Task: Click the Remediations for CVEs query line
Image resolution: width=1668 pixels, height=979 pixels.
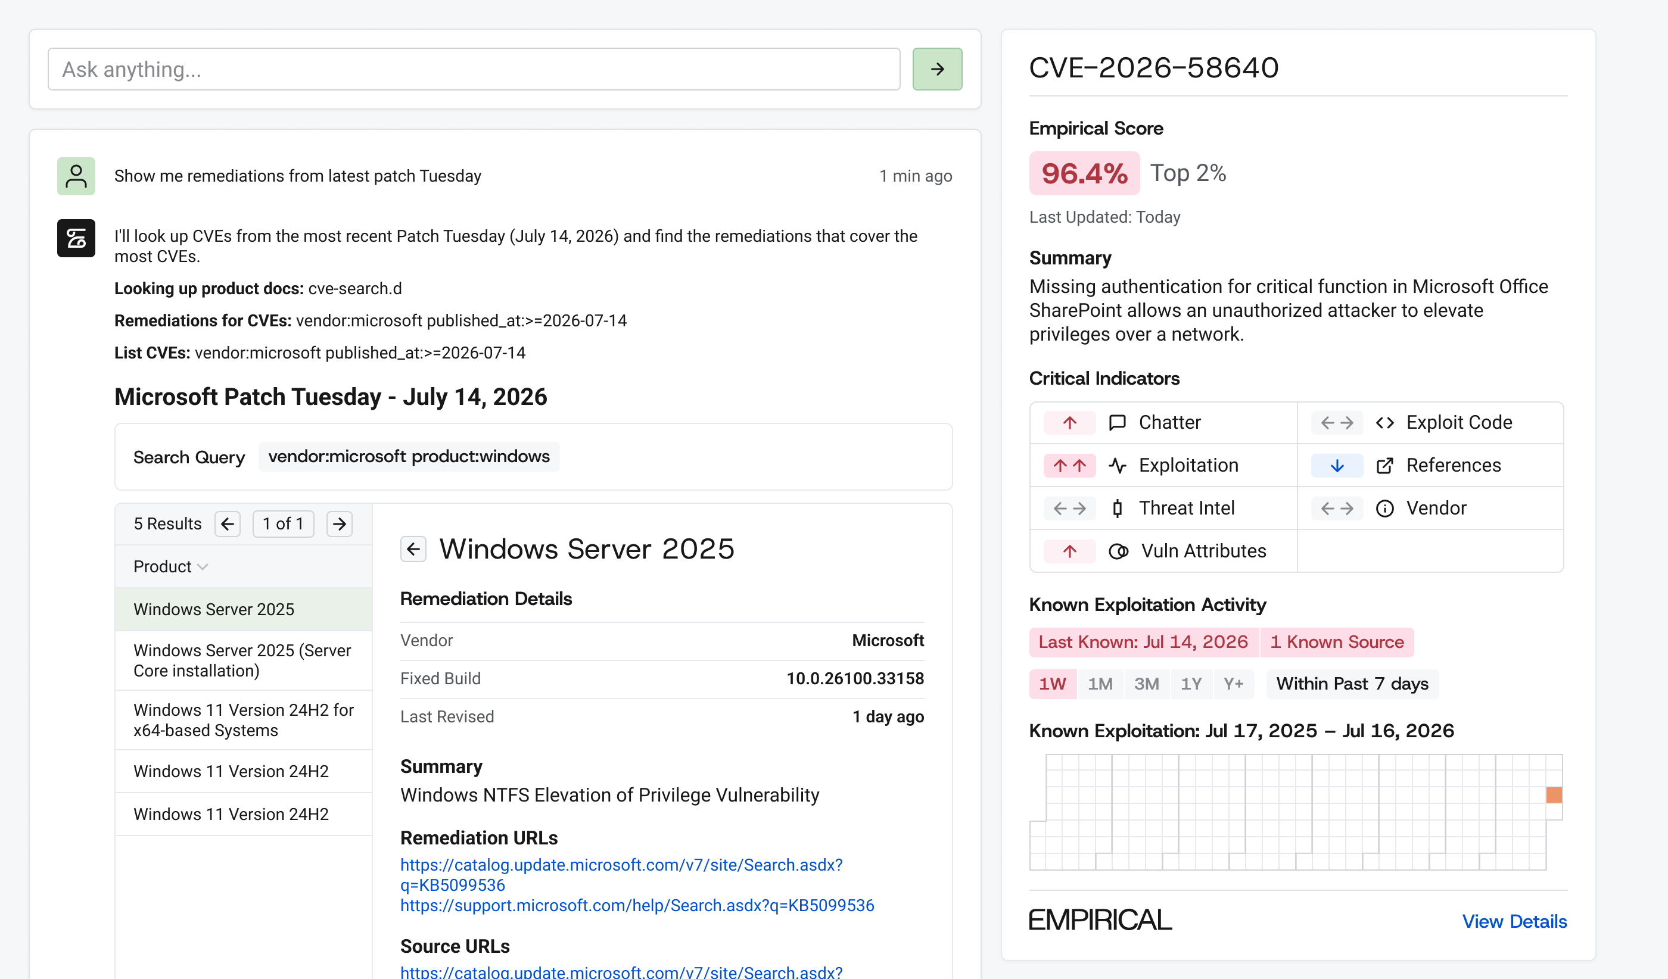Action: click(x=371, y=321)
